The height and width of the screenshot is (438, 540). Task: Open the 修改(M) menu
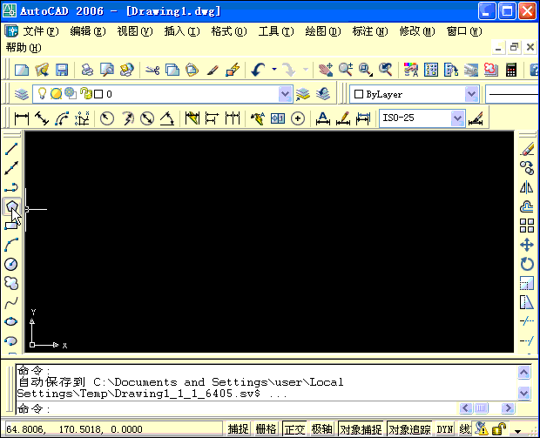[x=417, y=31]
